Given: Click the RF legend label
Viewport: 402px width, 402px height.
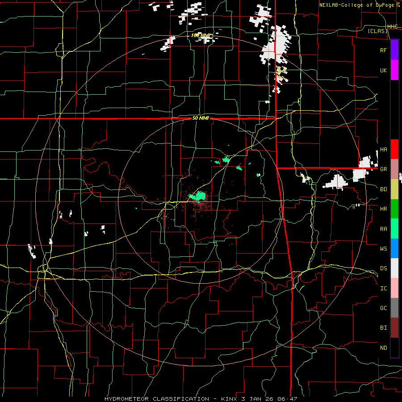Looking at the screenshot, I should (383, 50).
